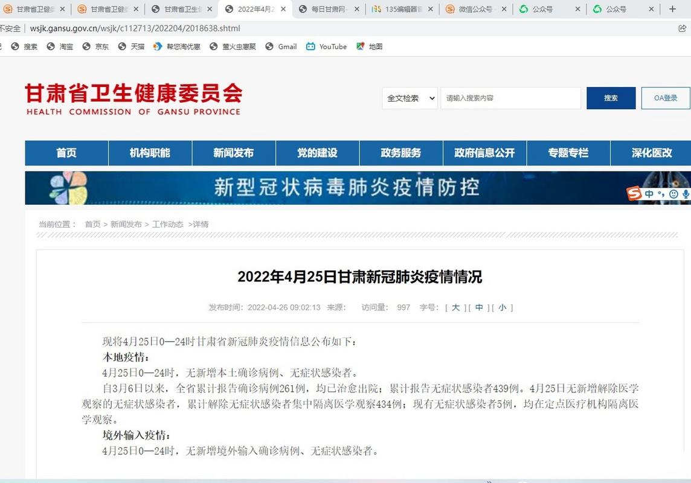Open Gmail from the bookmarks bar
This screenshot has width=691, height=483.
pos(280,46)
